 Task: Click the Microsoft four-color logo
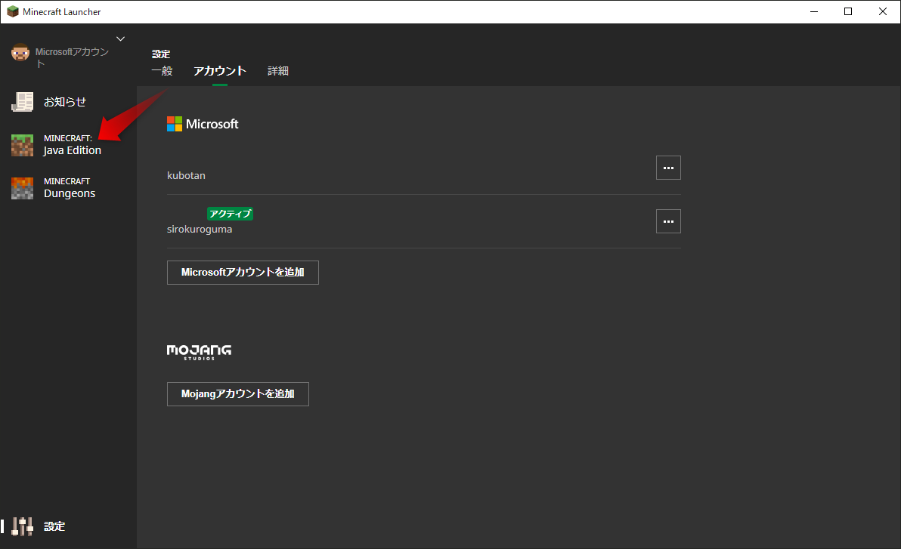175,124
